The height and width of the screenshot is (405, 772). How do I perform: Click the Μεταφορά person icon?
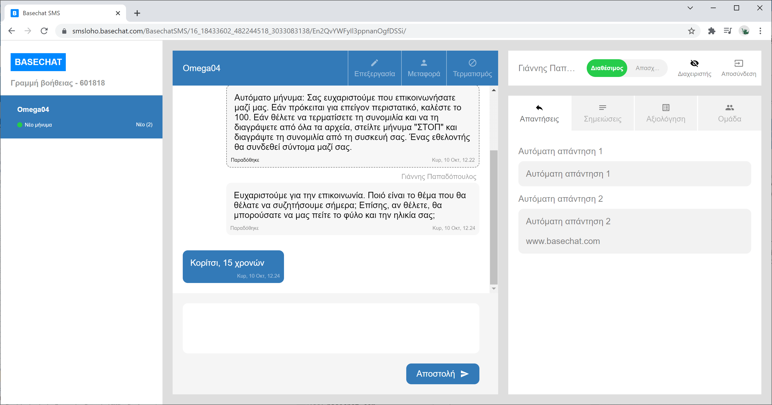(x=424, y=63)
